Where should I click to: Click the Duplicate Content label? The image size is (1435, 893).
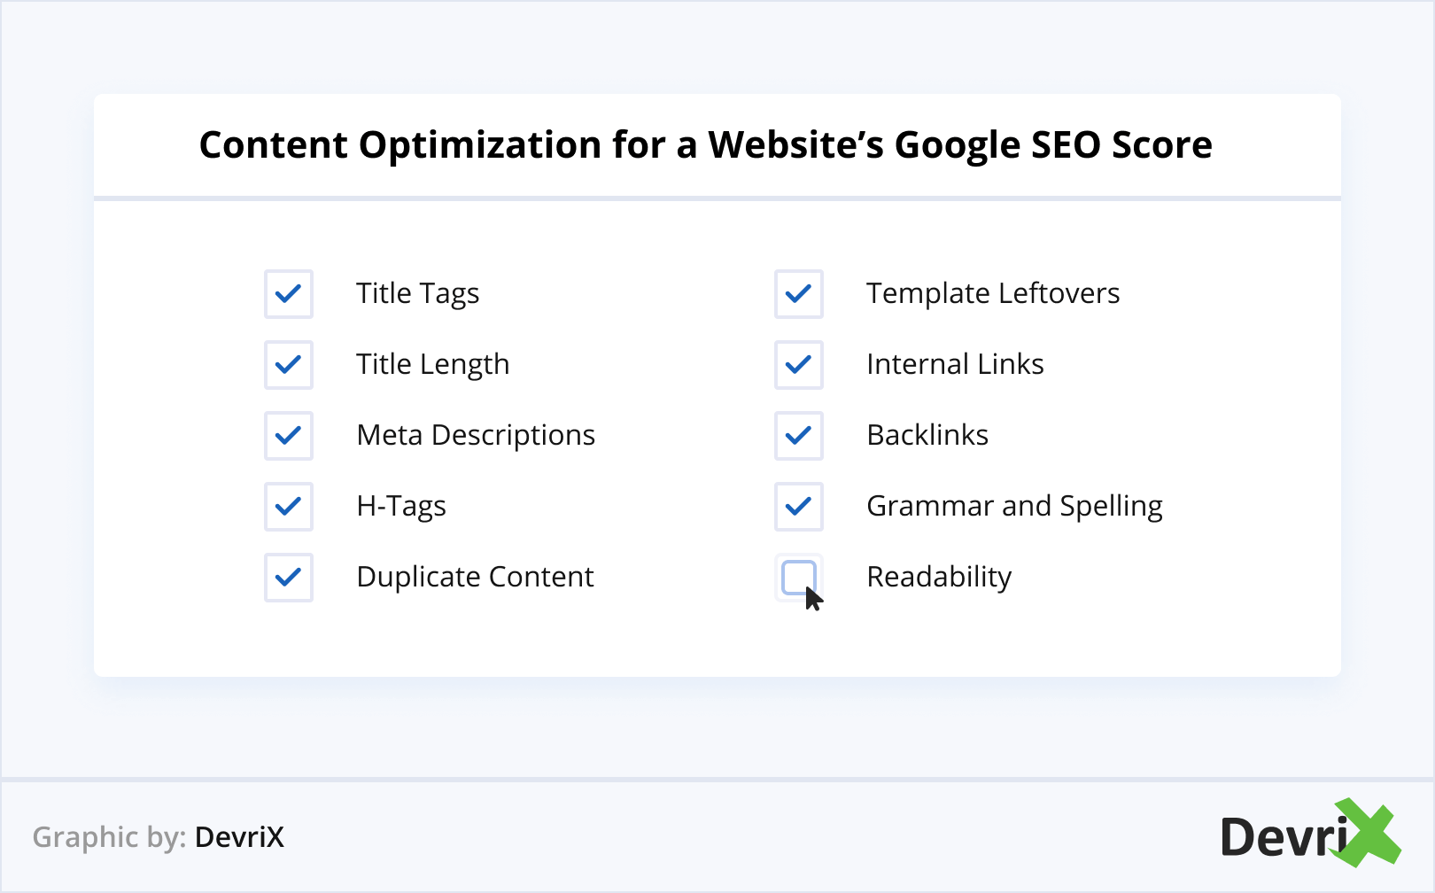475,578
